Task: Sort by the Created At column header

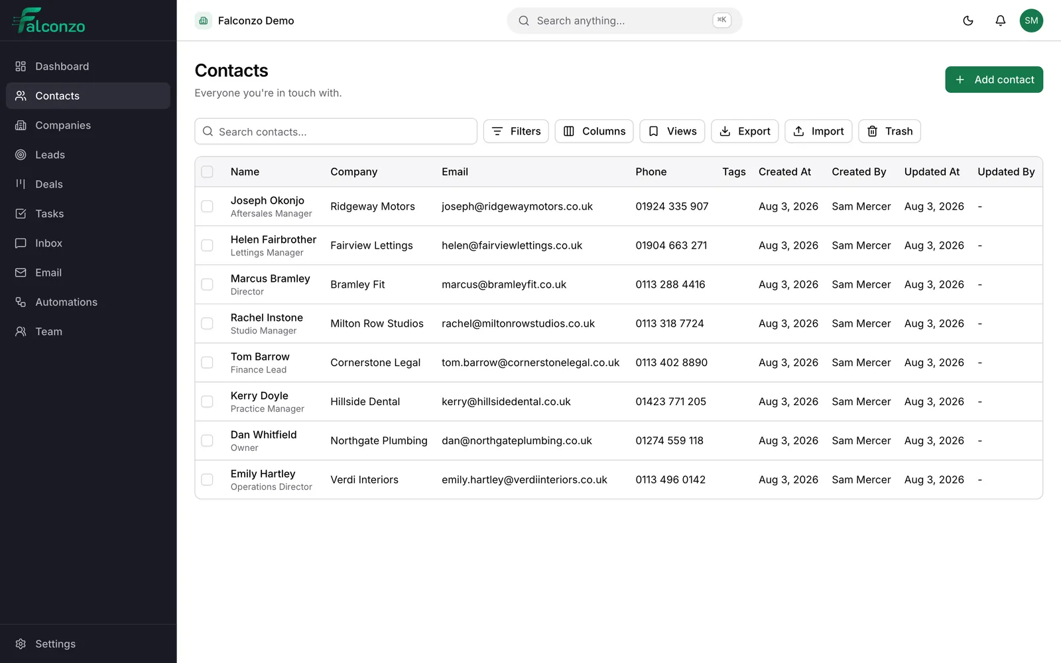Action: tap(784, 172)
